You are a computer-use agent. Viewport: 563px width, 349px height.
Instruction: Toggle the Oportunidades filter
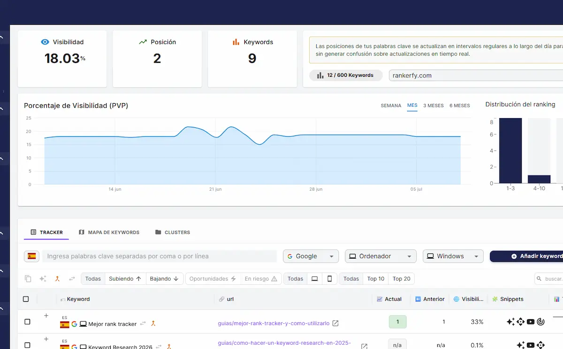click(213, 279)
